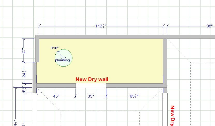Select the white opening in the bottom wall
215x126 pixels.
coord(91,86)
